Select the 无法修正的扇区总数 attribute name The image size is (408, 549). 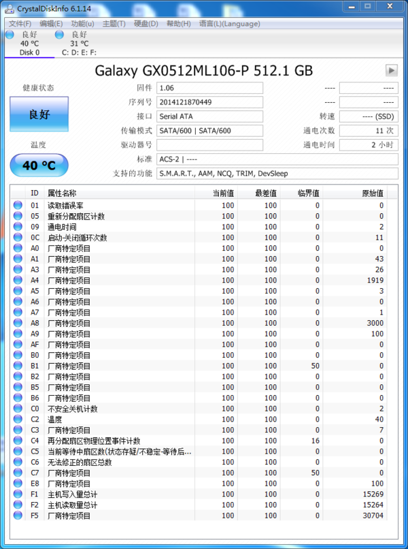(x=80, y=462)
